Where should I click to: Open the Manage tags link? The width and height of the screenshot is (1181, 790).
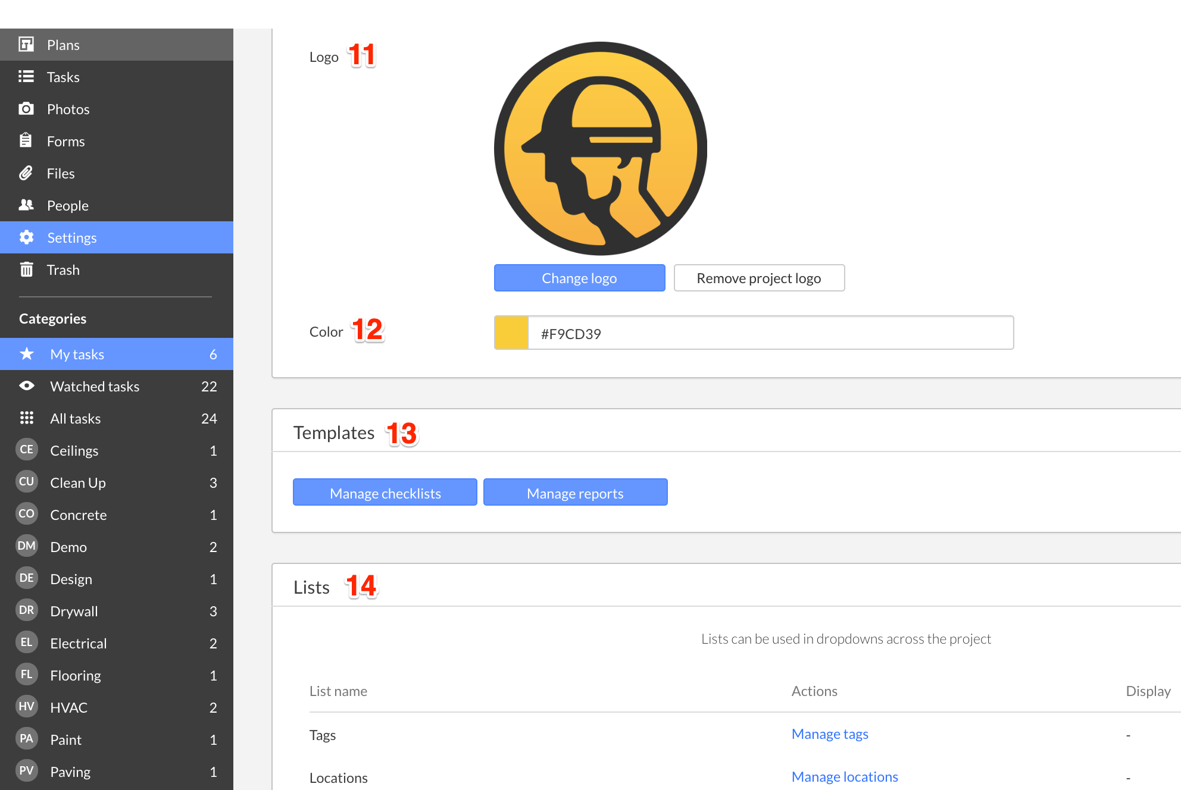(x=830, y=734)
